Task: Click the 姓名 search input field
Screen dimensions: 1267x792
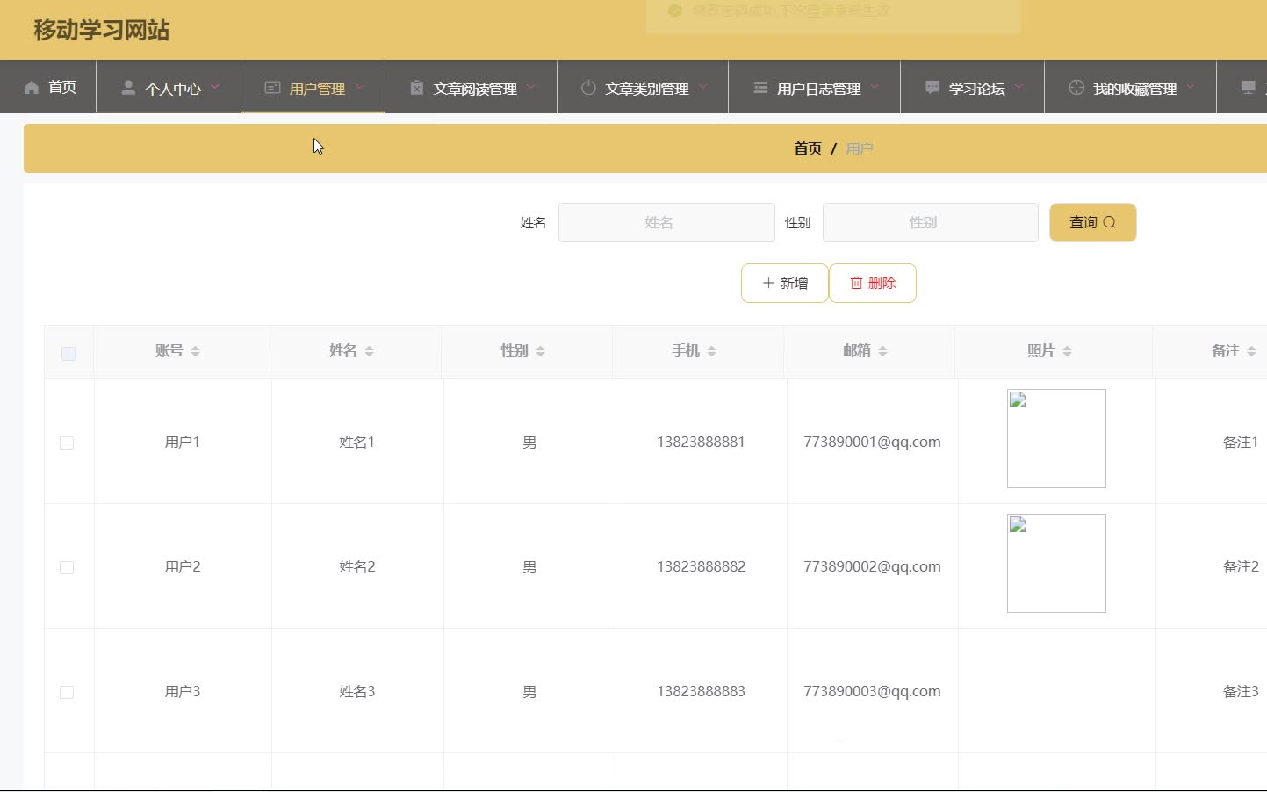Action: click(666, 222)
